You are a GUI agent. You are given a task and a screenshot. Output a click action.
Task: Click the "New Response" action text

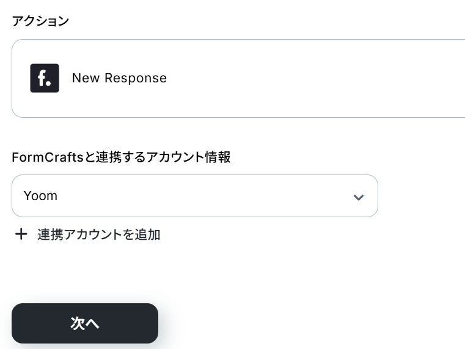(119, 78)
